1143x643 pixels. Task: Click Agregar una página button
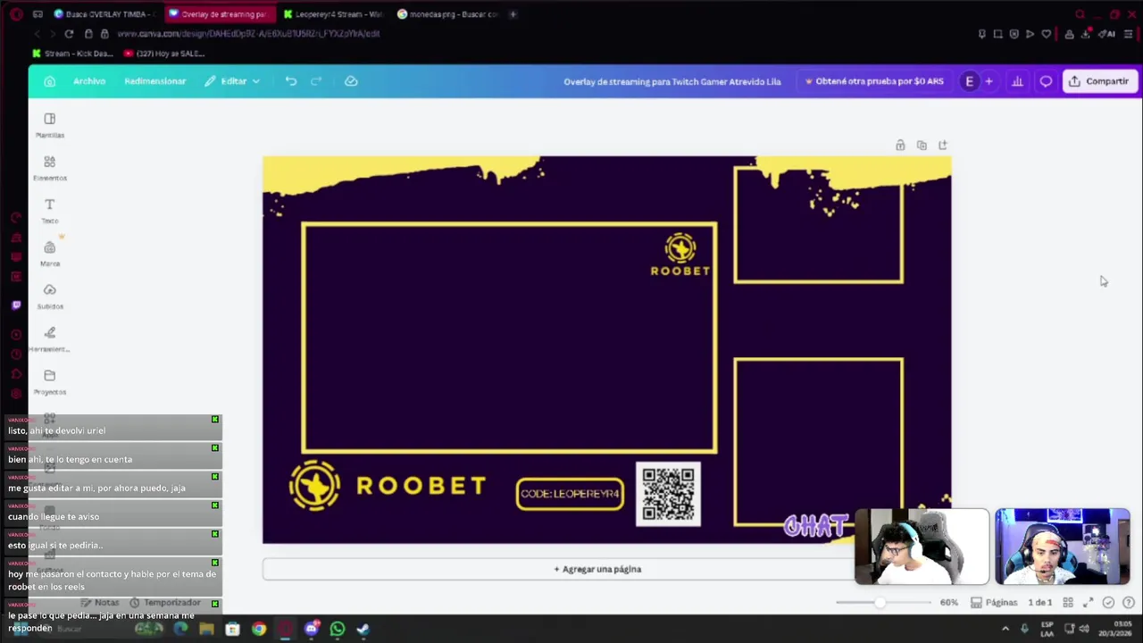pyautogui.click(x=597, y=569)
